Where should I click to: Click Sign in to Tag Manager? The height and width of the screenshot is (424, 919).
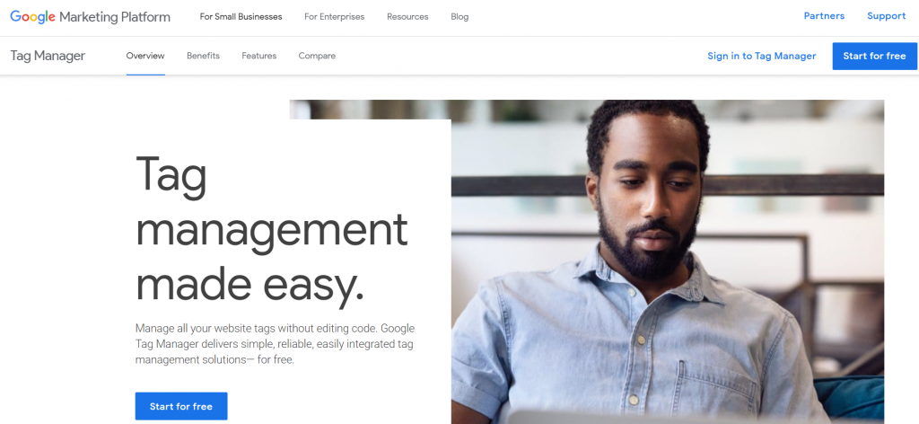[x=761, y=57]
